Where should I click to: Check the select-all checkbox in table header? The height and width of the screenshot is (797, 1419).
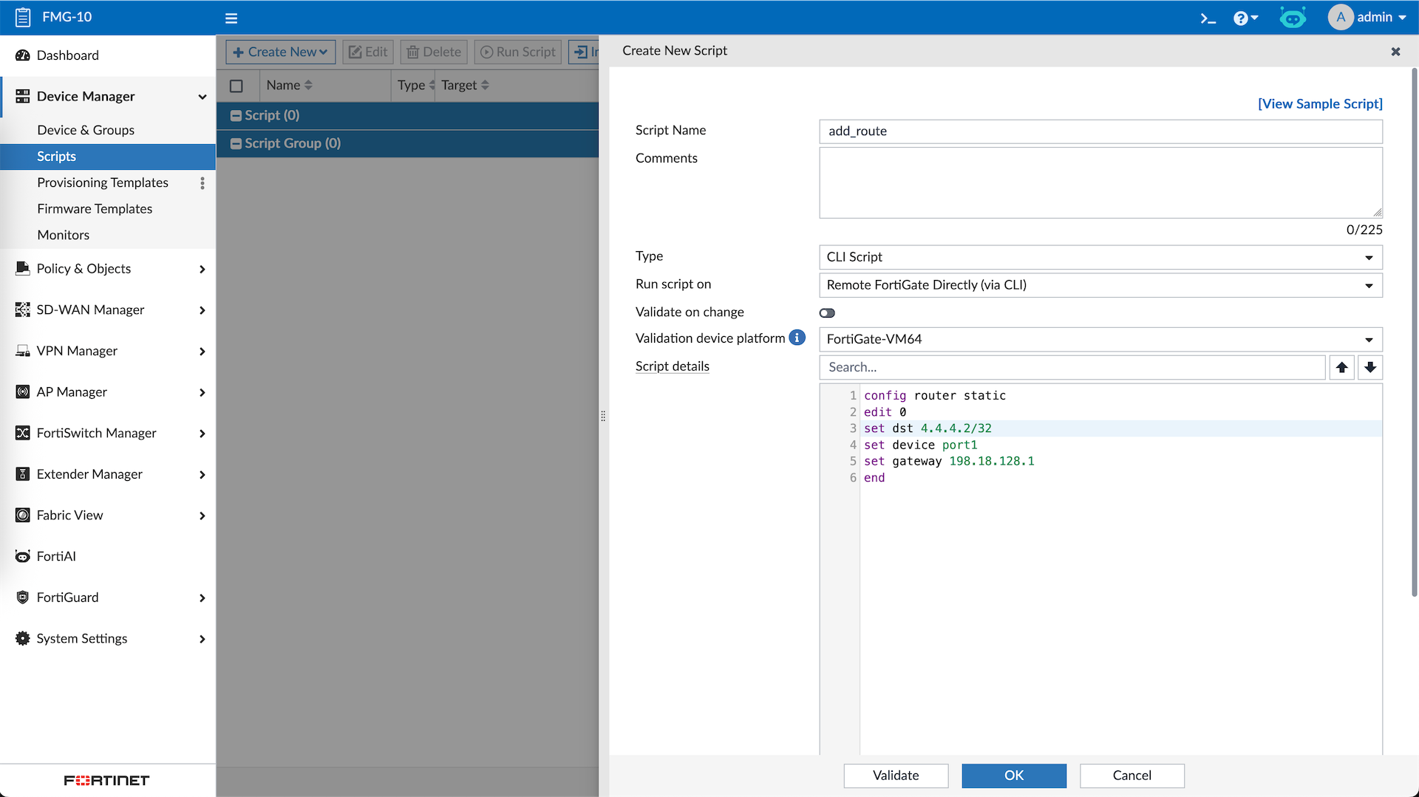pyautogui.click(x=236, y=86)
